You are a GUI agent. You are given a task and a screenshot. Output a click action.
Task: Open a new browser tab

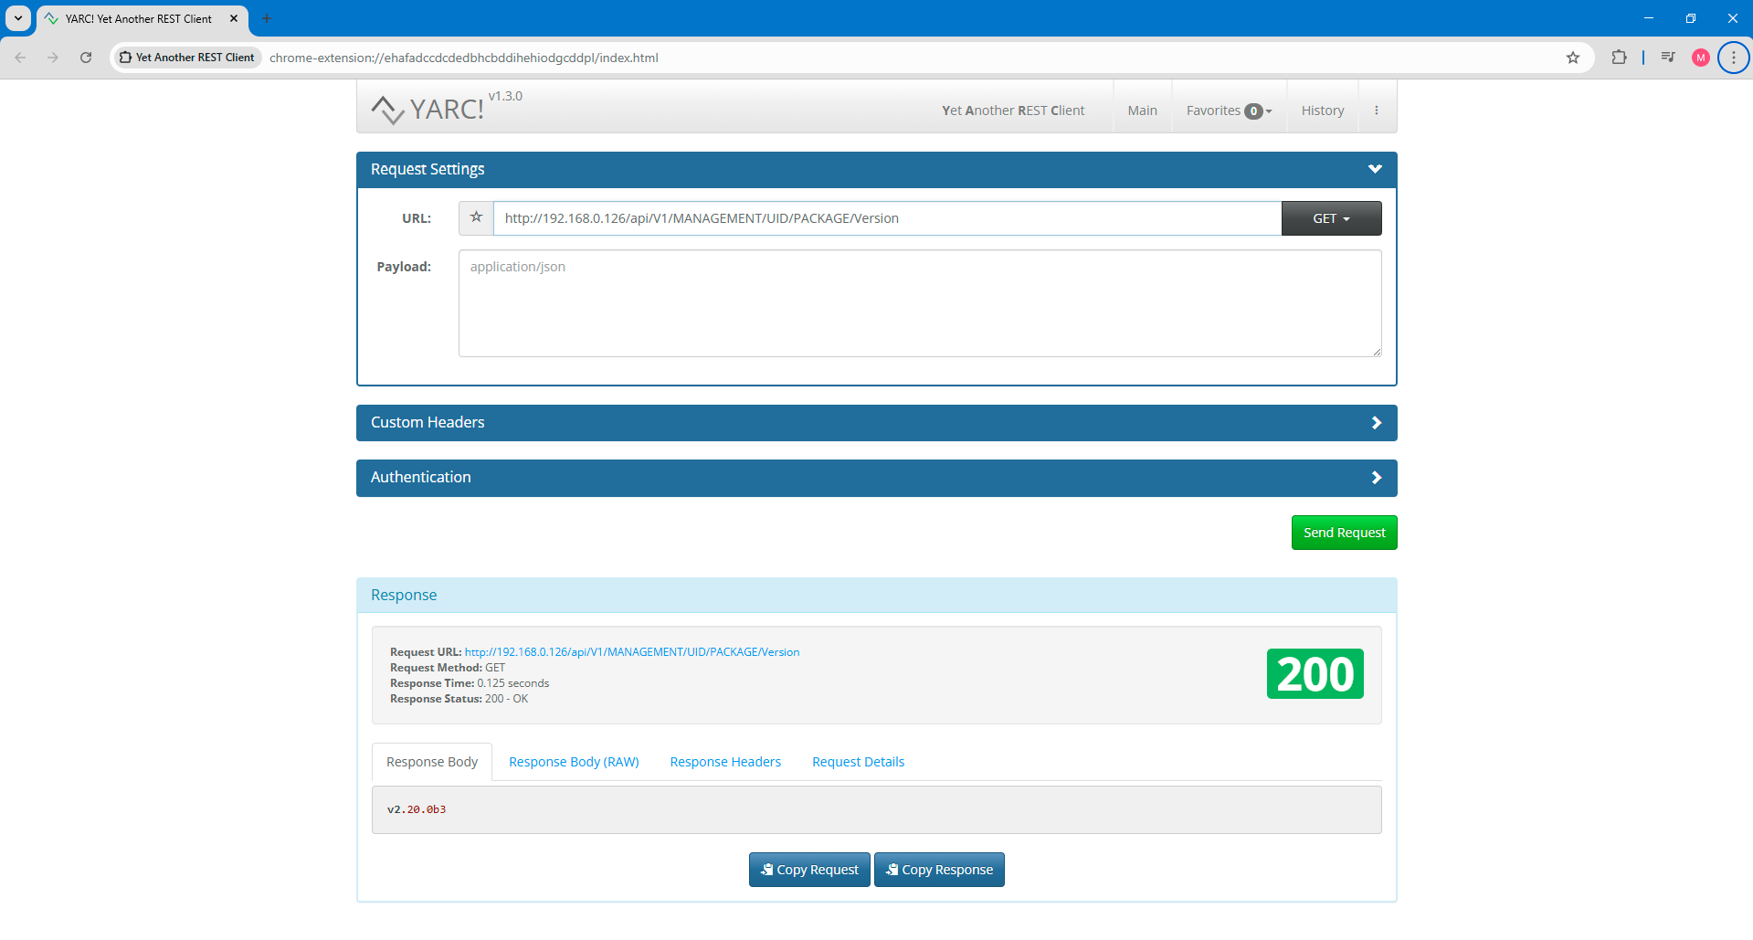(267, 18)
